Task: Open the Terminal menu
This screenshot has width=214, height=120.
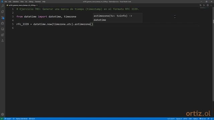Action: (x=38, y=2)
